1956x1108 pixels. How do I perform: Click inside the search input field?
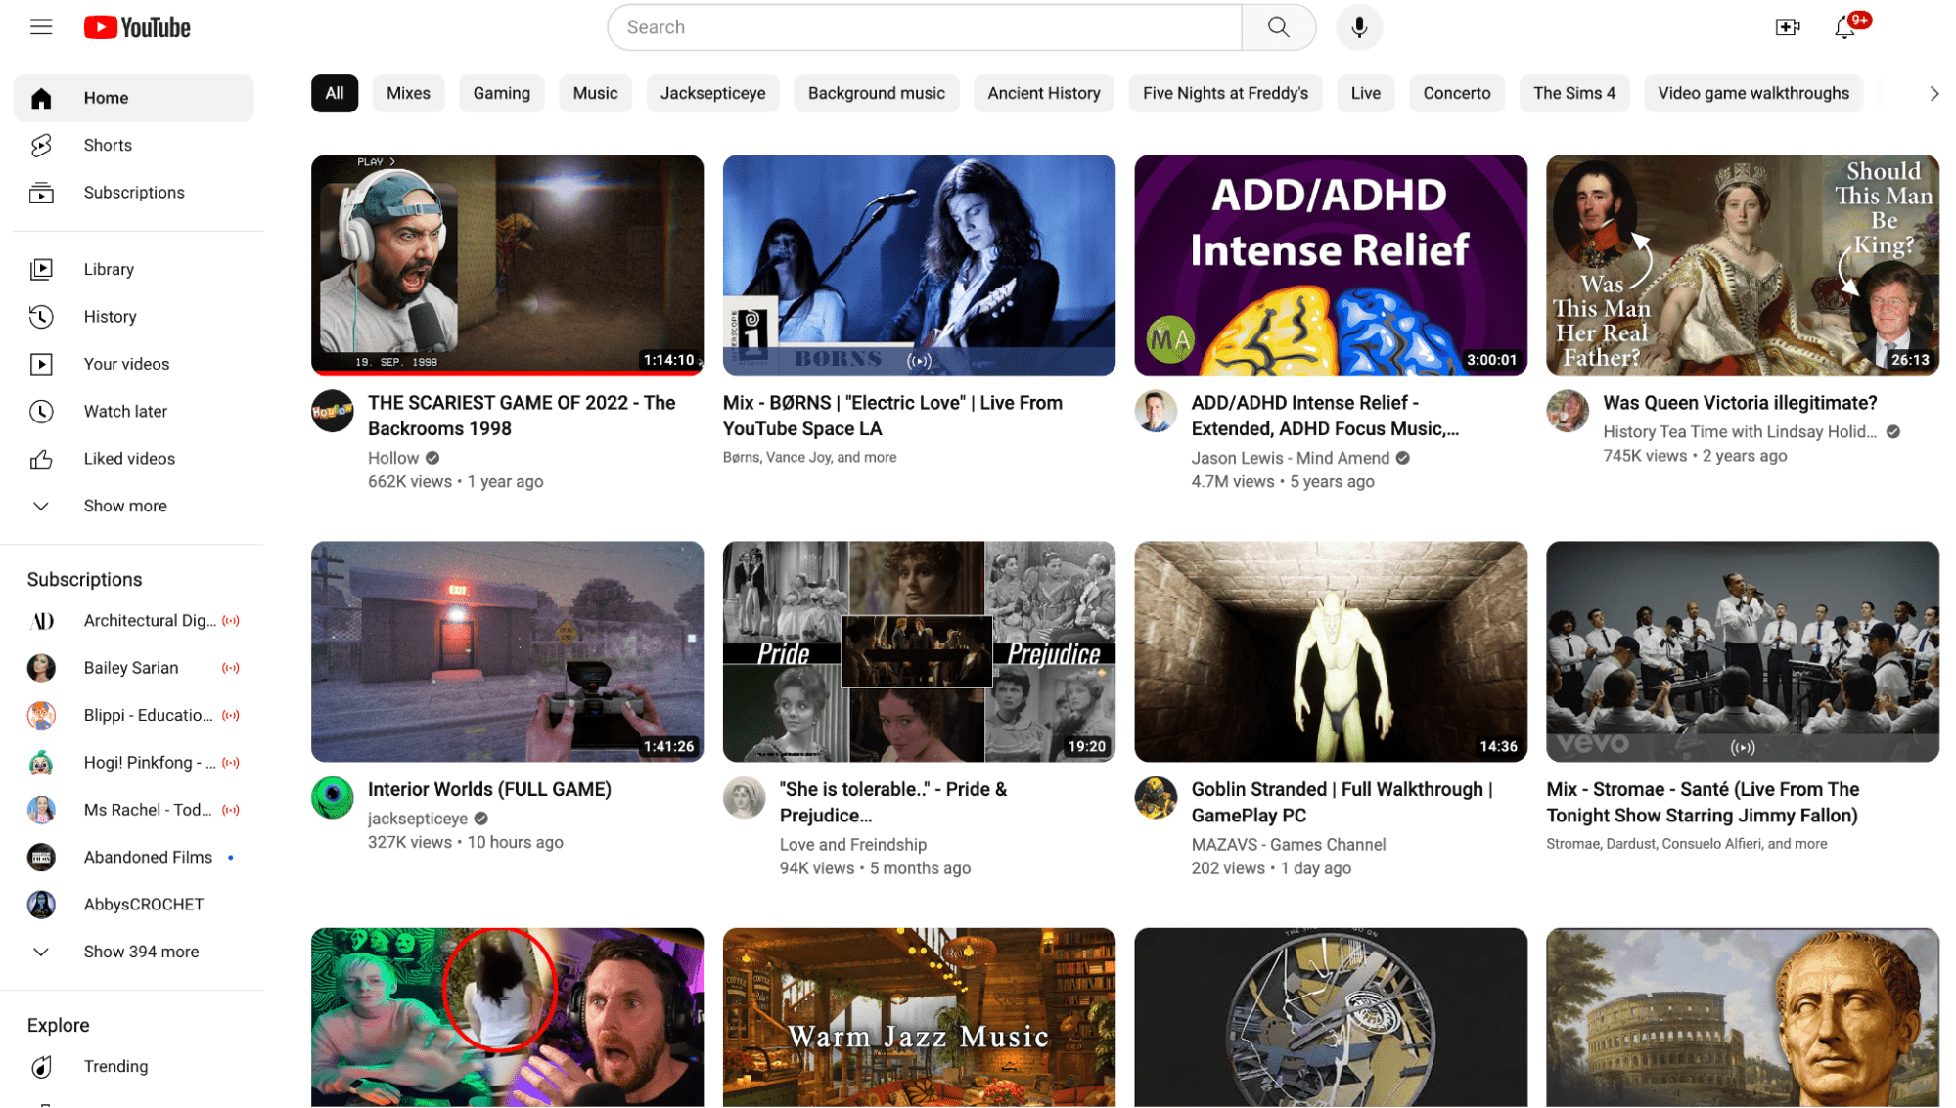[x=924, y=26]
